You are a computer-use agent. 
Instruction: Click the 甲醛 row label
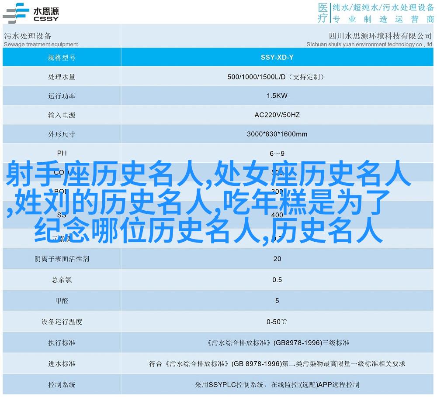[x=62, y=301]
